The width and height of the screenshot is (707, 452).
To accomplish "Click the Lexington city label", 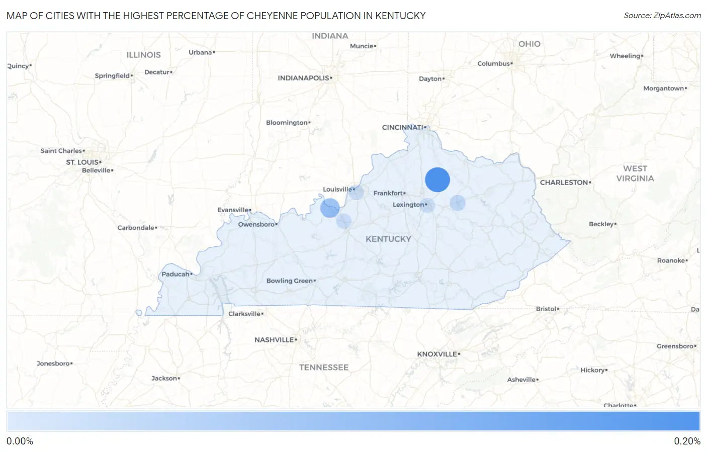I will [x=408, y=205].
